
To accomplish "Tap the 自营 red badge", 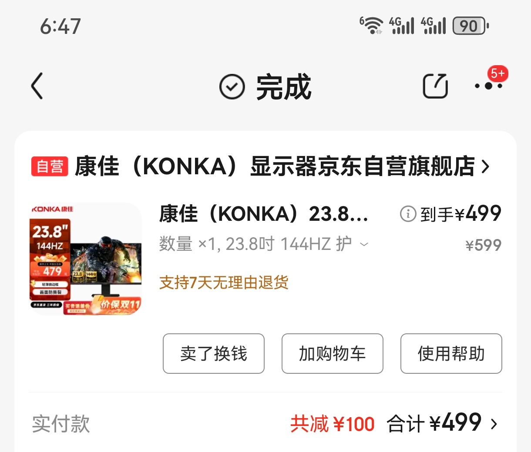I will pyautogui.click(x=50, y=166).
